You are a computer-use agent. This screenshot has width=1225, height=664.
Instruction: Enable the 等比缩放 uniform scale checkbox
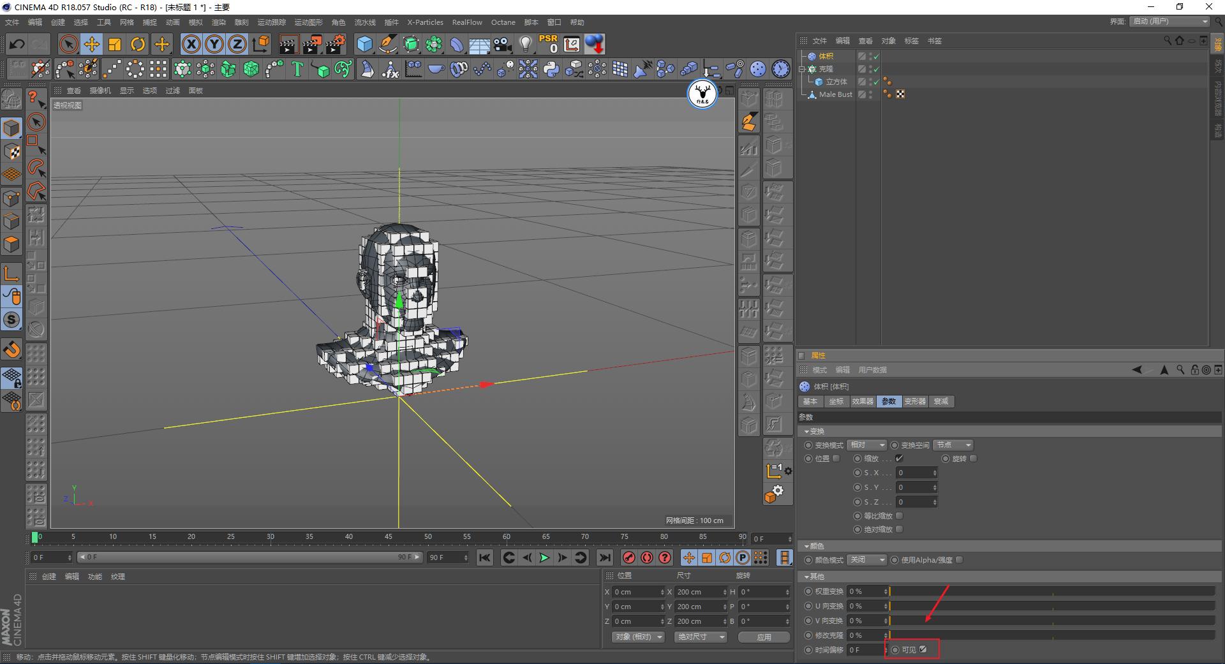(899, 515)
